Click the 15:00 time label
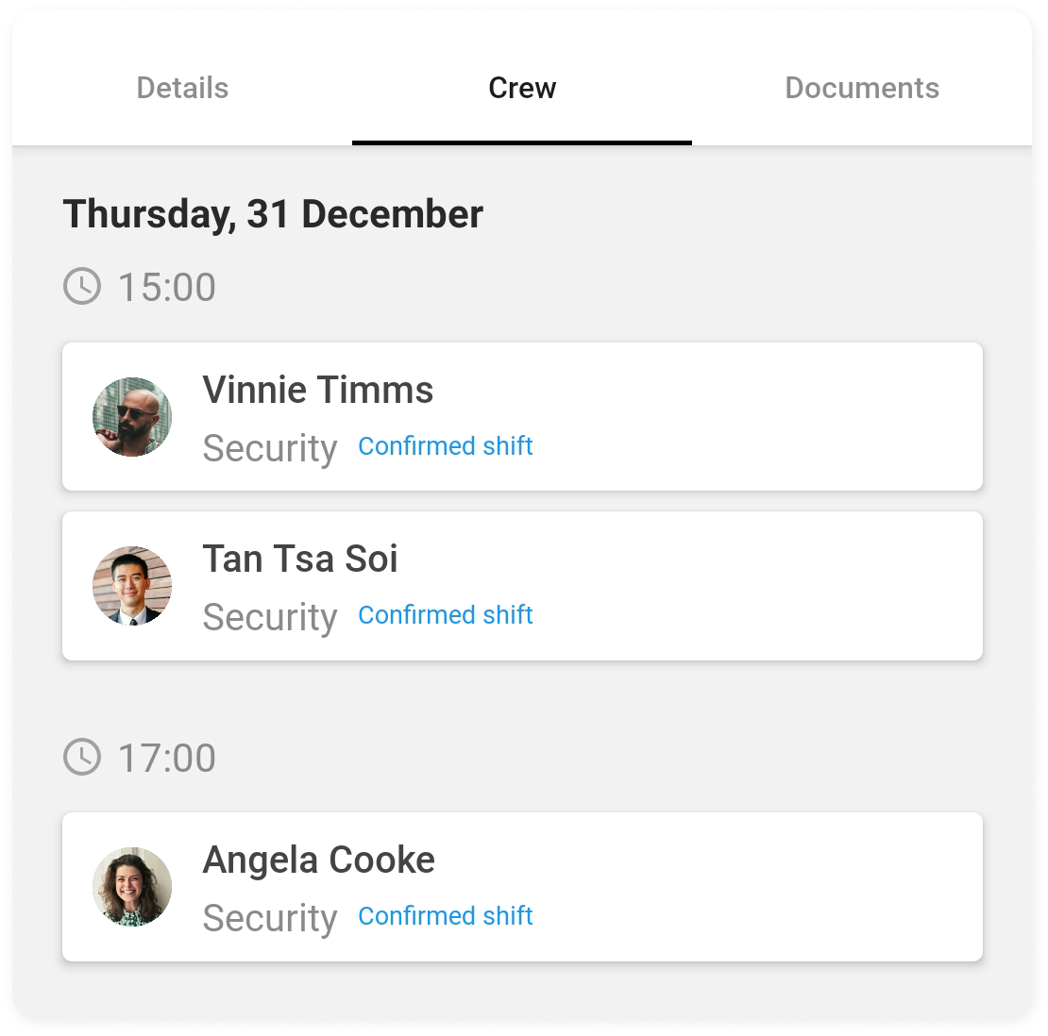Viewport: 1048px width, 1036px height. pyautogui.click(x=167, y=287)
